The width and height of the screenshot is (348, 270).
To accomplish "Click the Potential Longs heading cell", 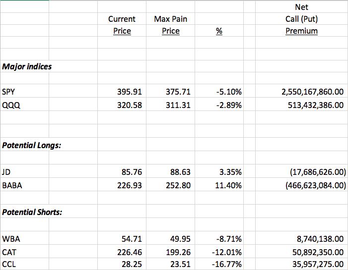I will [x=32, y=145].
